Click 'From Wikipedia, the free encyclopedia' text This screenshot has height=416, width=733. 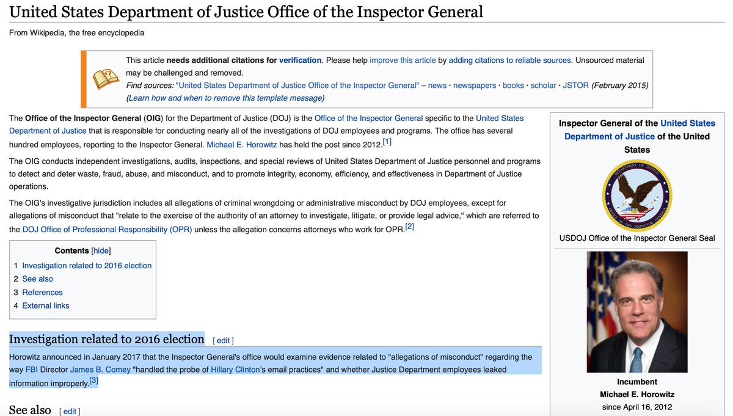(77, 32)
